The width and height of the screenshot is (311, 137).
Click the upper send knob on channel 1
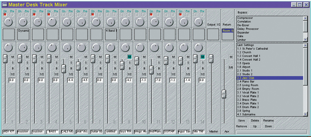(x=8, y=22)
